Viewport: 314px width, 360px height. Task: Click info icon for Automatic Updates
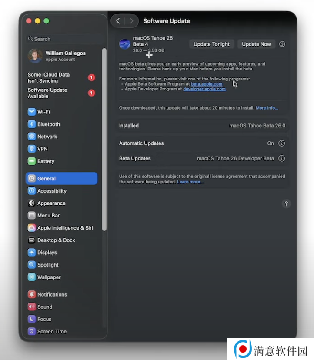tap(282, 143)
